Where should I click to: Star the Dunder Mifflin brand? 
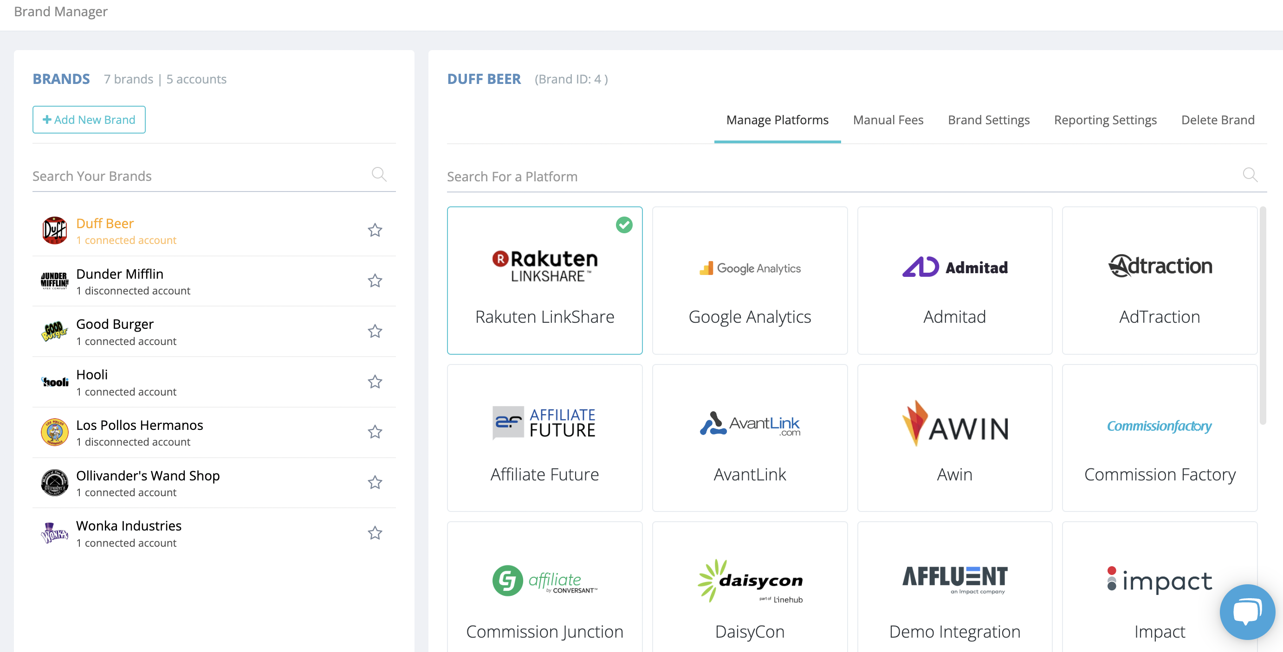(x=375, y=281)
